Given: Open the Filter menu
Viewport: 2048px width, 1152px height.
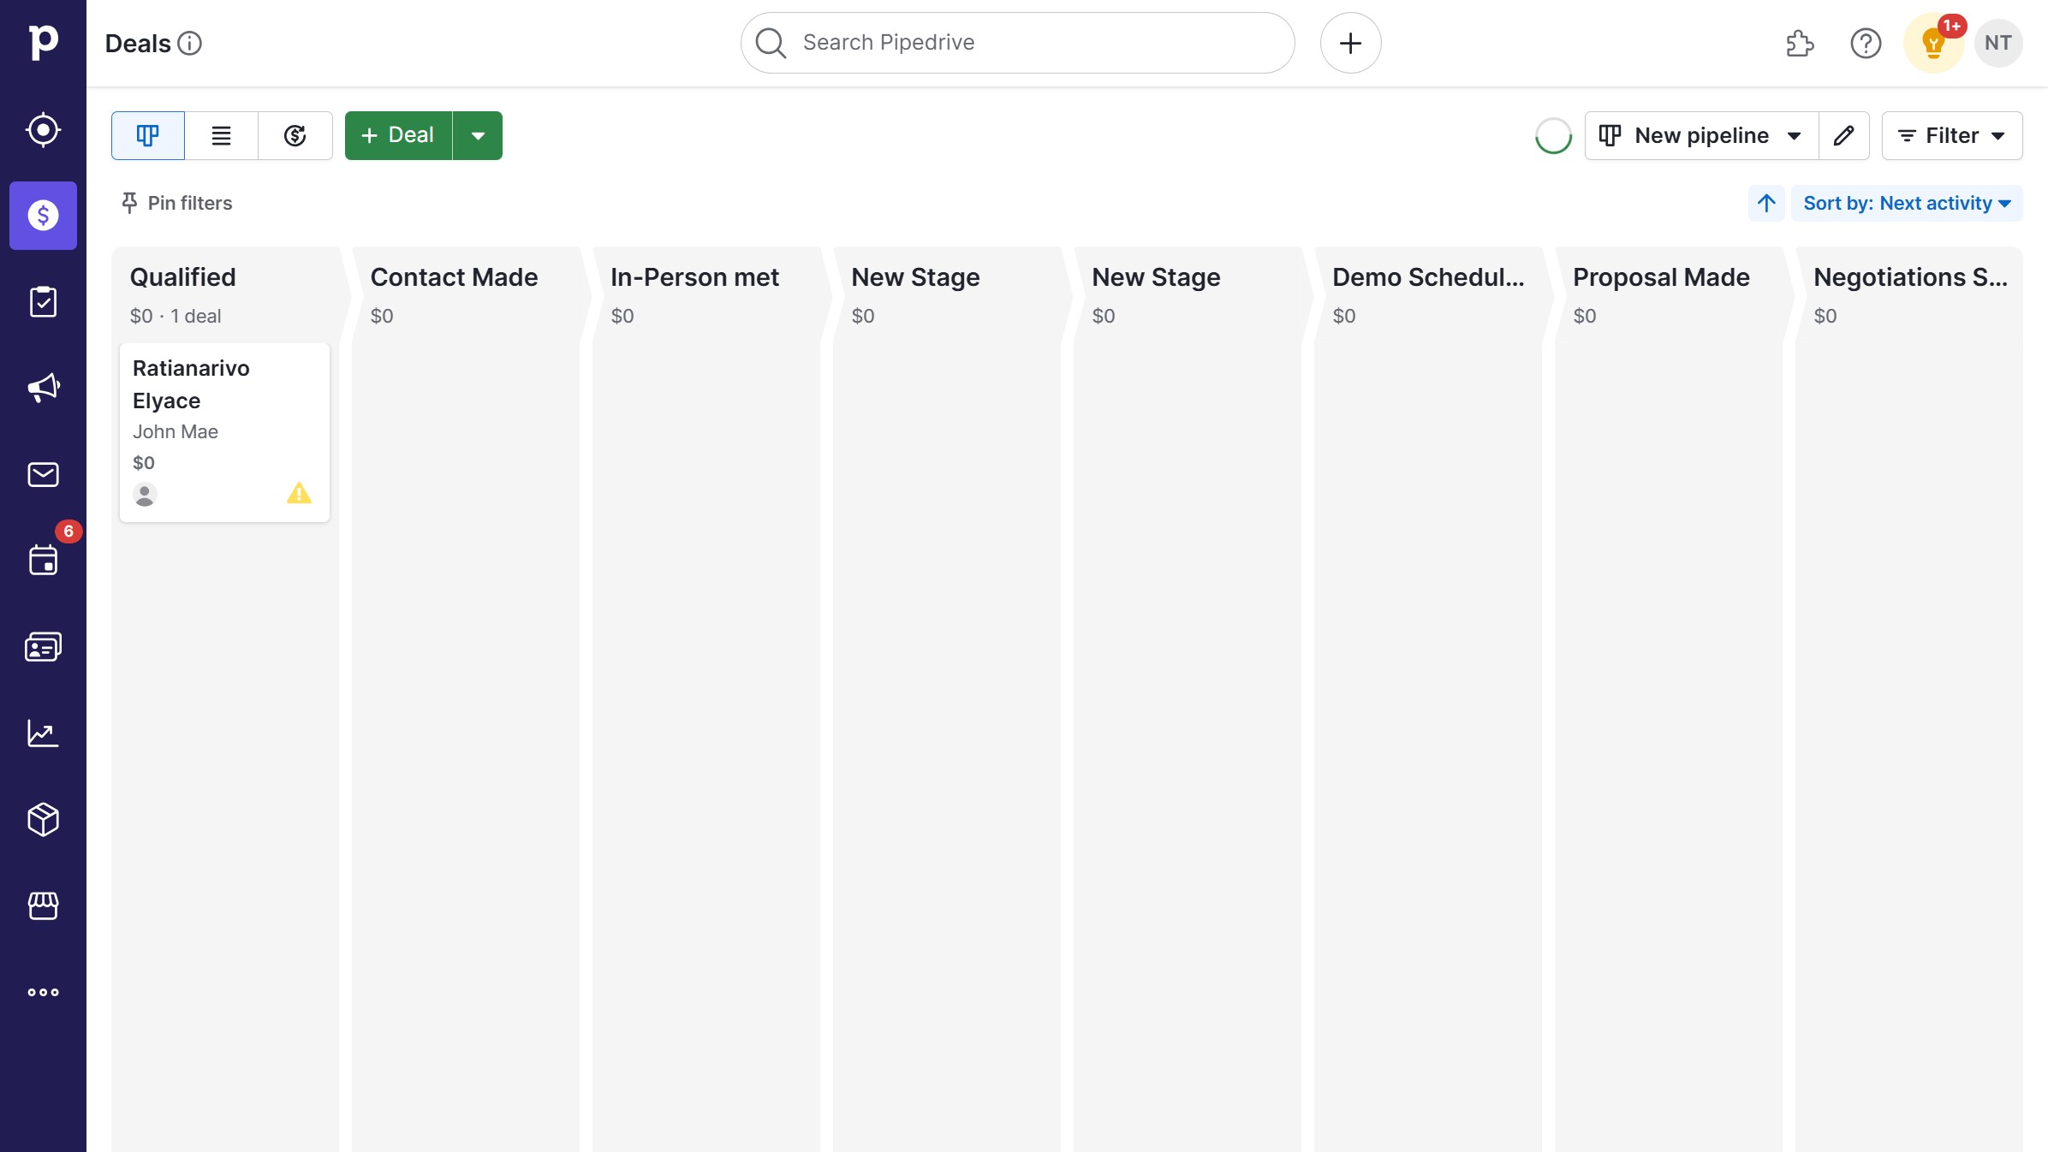Looking at the screenshot, I should (x=1951, y=135).
